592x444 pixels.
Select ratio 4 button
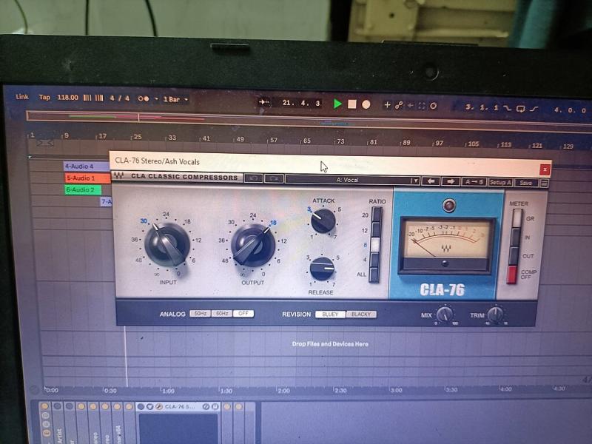tap(375, 260)
